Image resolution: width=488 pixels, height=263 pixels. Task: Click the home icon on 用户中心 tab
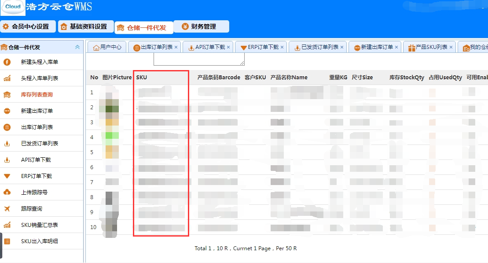click(96, 48)
